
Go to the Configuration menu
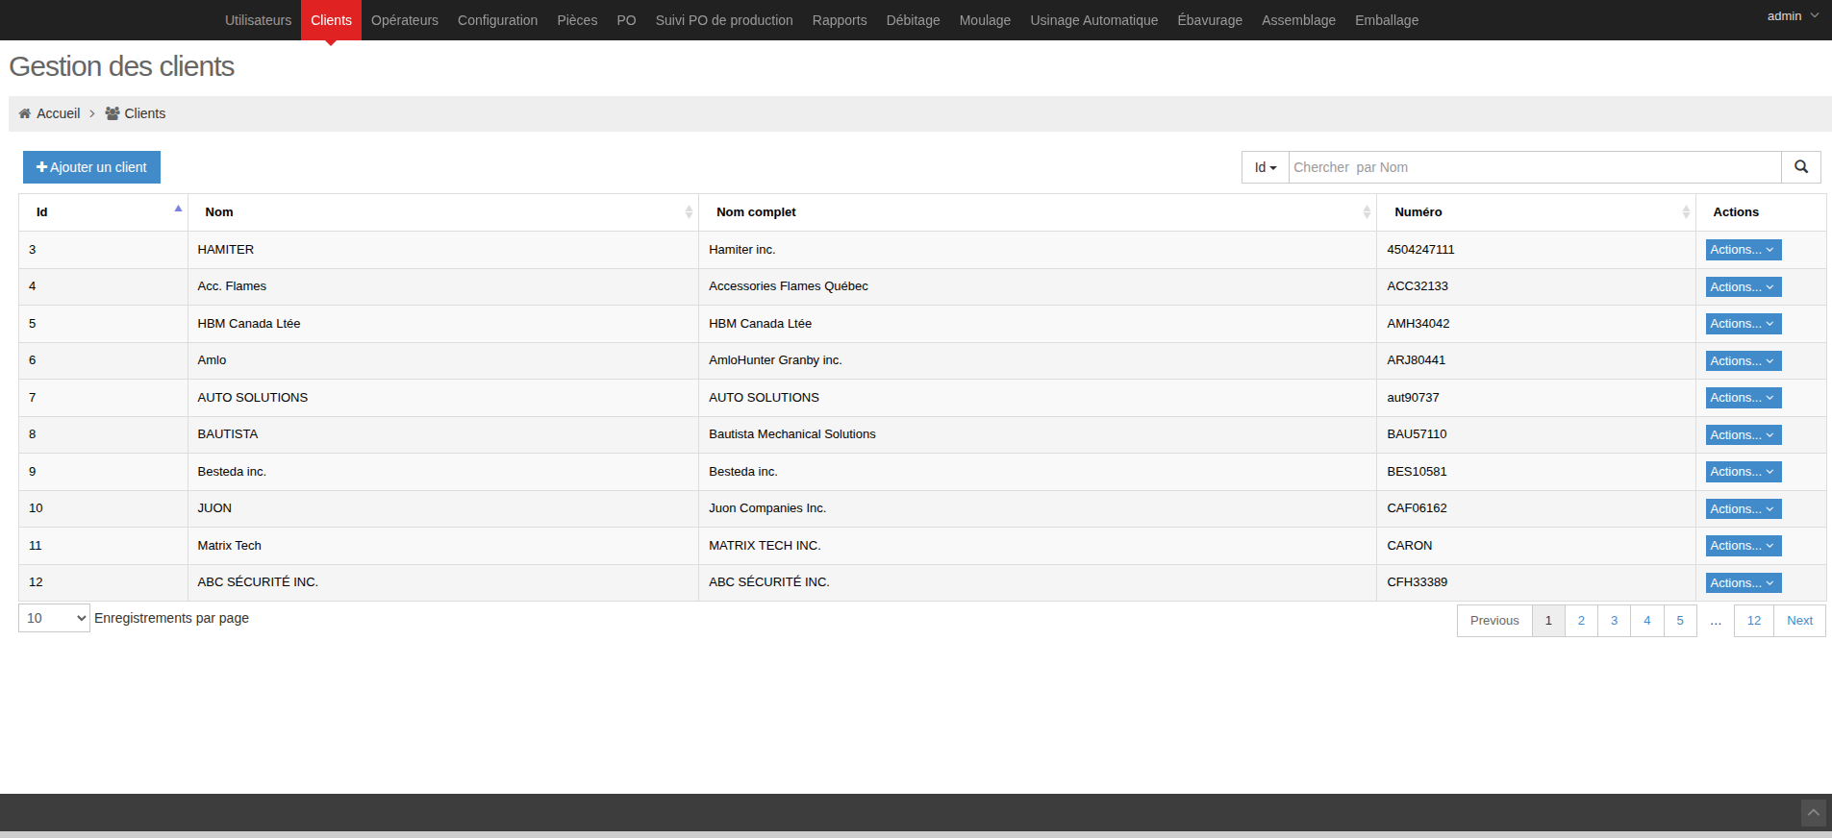click(497, 20)
